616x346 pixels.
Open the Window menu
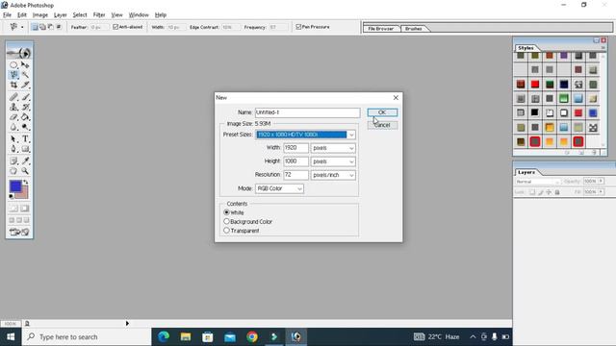139,15
